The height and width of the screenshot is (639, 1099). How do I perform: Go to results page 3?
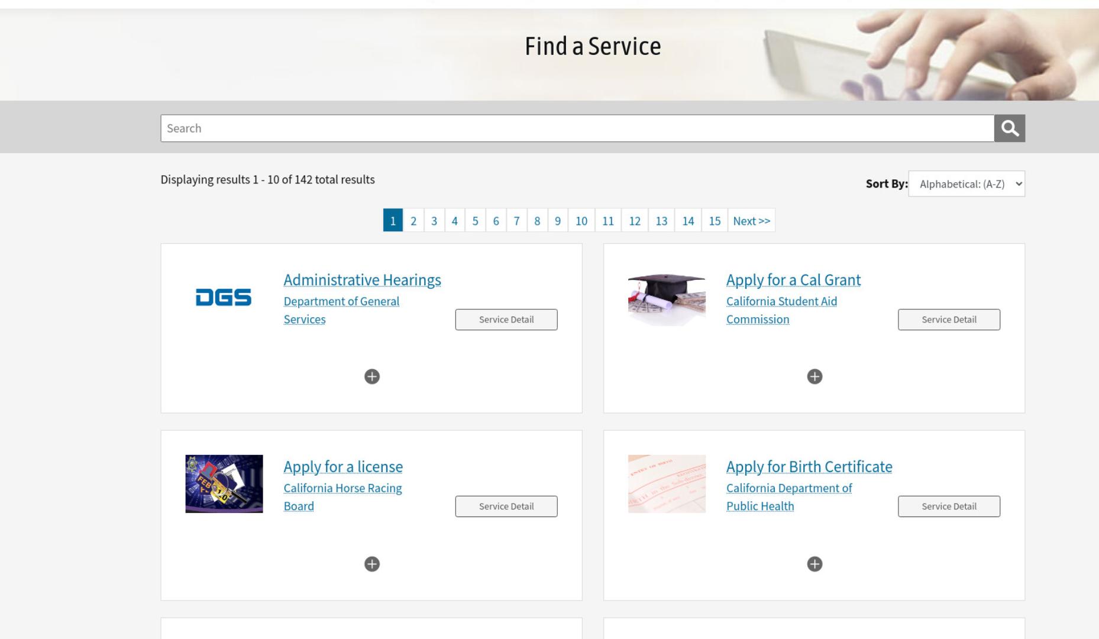434,221
